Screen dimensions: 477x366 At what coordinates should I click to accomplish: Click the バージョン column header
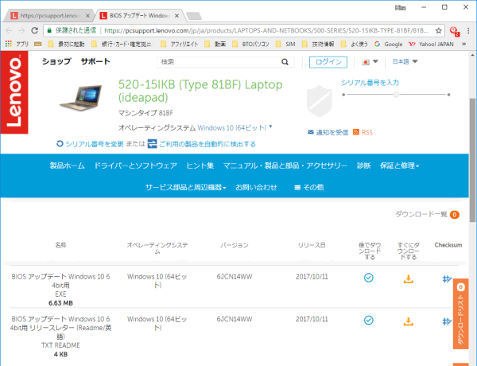click(235, 245)
